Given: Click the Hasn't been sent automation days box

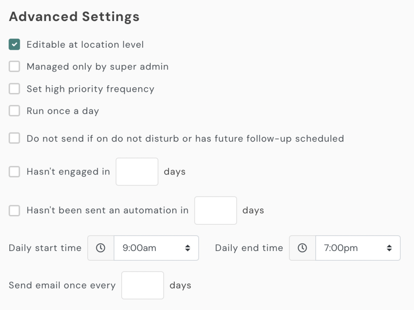Looking at the screenshot, I should click(215, 211).
